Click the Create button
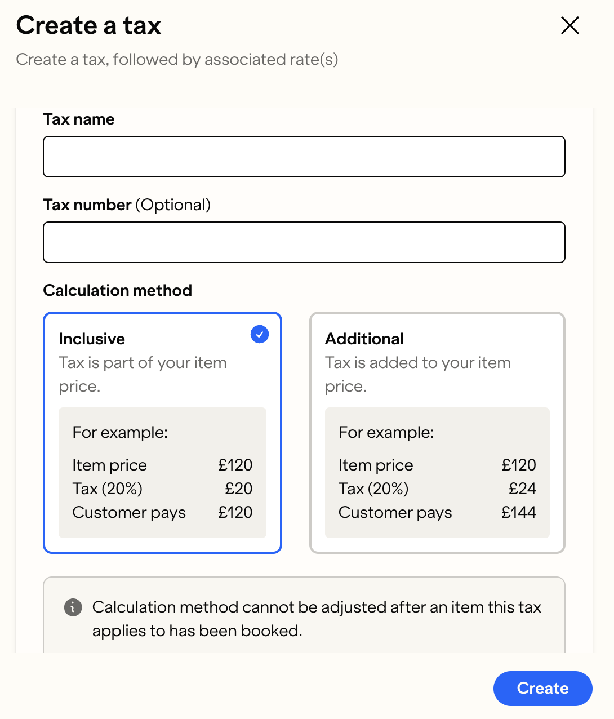614x719 pixels. click(x=543, y=689)
